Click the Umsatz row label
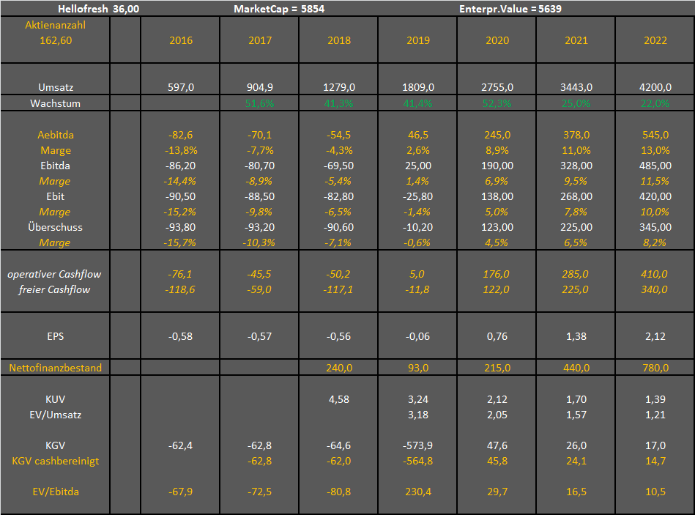 click(56, 87)
